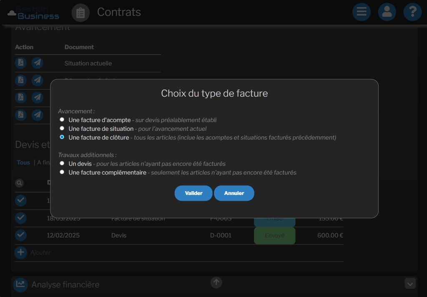Open PDF for Situation actuelle row

pyautogui.click(x=21, y=63)
